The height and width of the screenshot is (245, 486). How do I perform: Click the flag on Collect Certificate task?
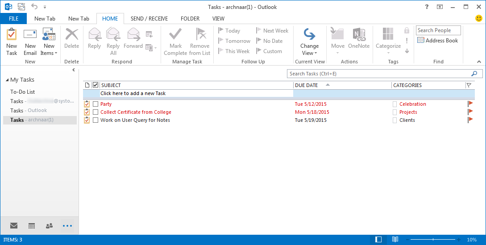pyautogui.click(x=470, y=112)
